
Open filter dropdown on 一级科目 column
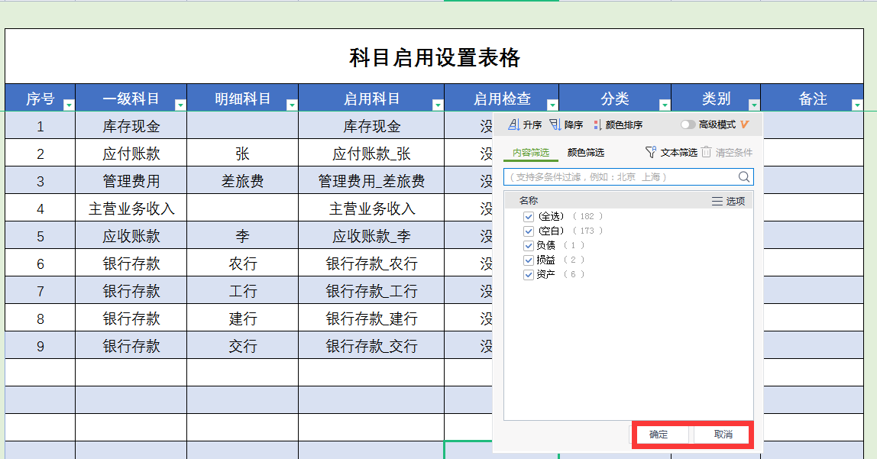pyautogui.click(x=180, y=105)
